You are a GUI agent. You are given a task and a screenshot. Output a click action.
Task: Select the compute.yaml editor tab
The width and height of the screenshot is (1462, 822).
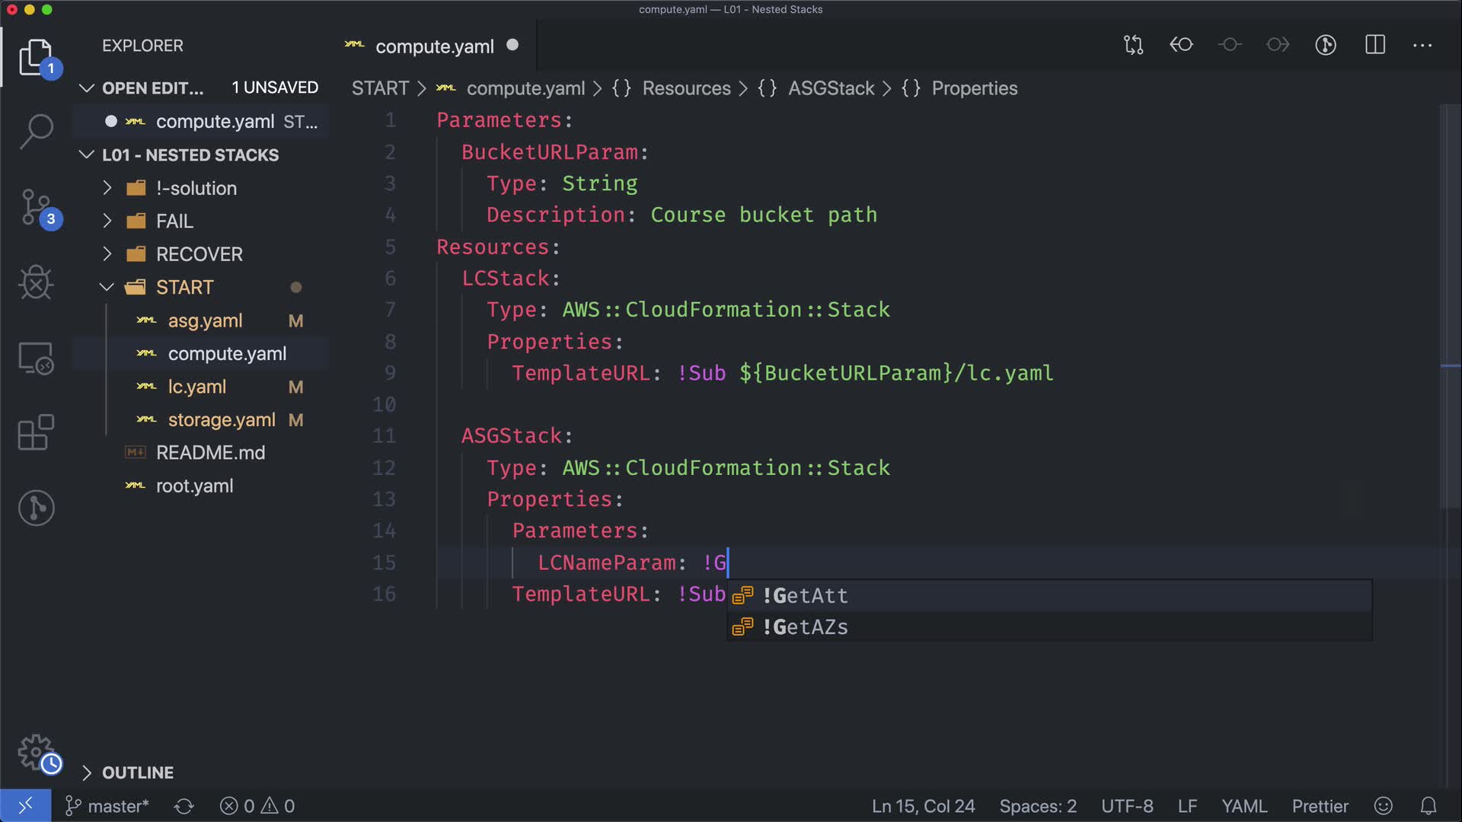tap(434, 46)
